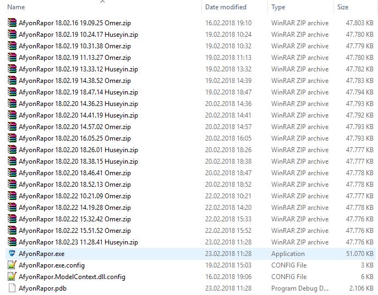Click the archive icon of AfyonRapor 18.02.20 18.46.41 Omer.zip

click(12, 172)
